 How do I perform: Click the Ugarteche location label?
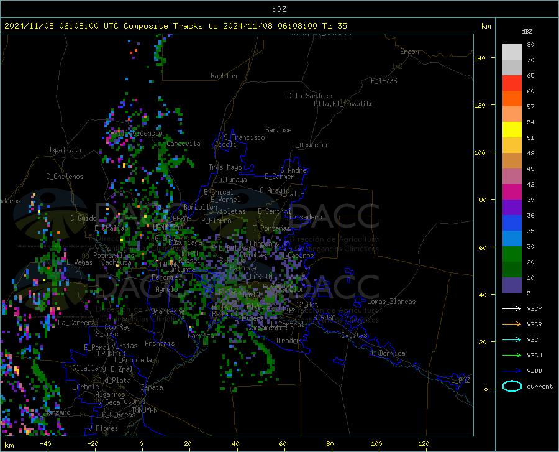pos(168,311)
